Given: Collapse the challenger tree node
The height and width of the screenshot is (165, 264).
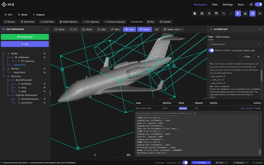Looking at the screenshot, I should click(13, 57).
